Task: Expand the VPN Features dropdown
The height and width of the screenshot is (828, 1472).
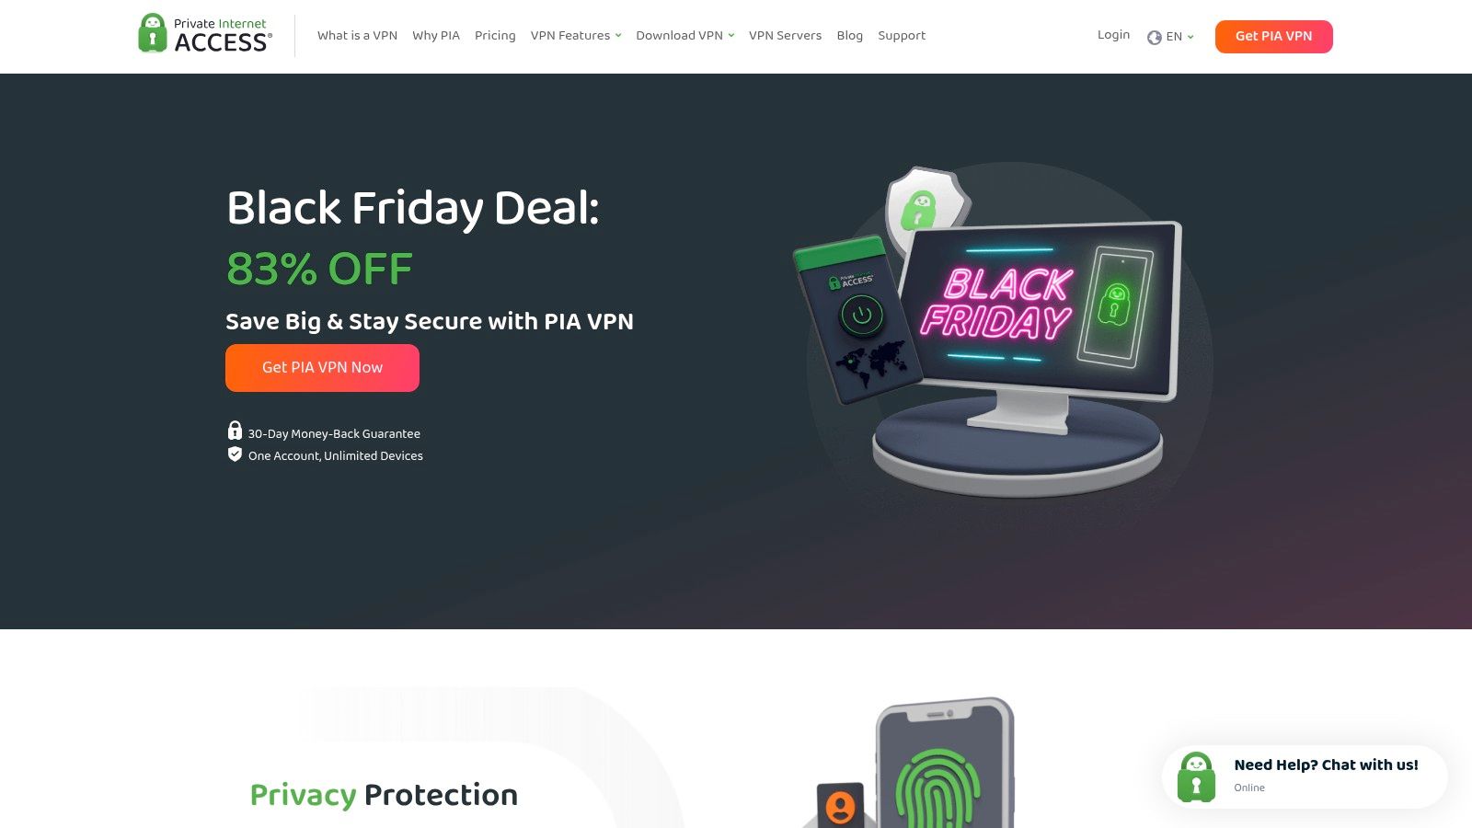Action: [576, 36]
